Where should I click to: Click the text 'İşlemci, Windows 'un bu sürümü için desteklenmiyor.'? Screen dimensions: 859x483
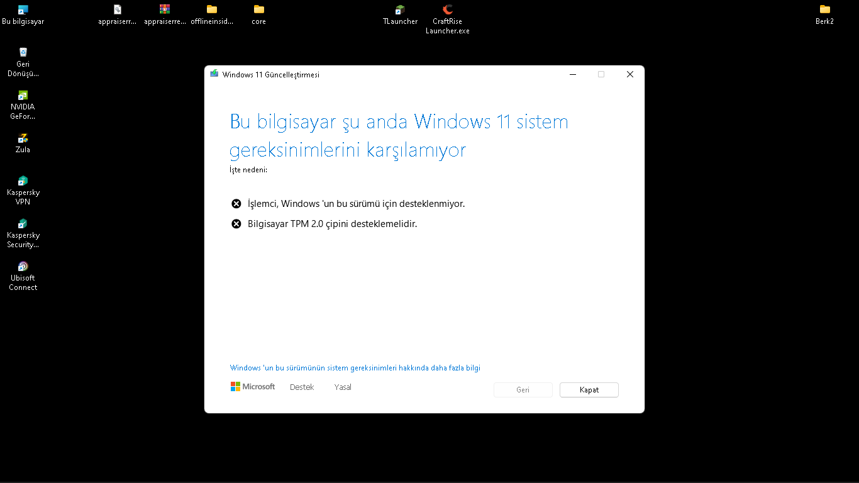[357, 204]
